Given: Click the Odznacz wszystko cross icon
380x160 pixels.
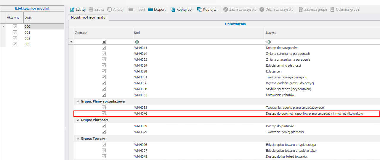Looking at the screenshot, I should click(262, 9).
